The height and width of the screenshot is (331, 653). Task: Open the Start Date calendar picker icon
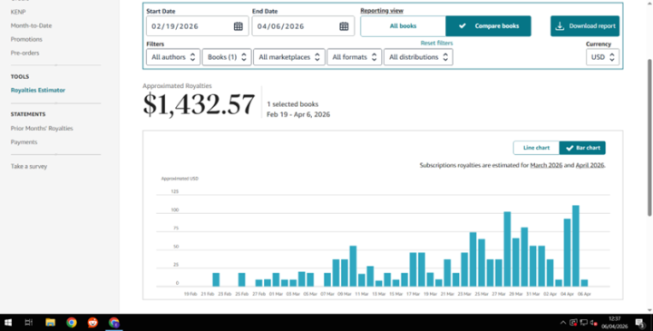(238, 26)
